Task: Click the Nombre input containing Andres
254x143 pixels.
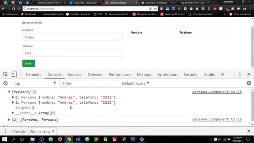Action: click(x=72, y=37)
